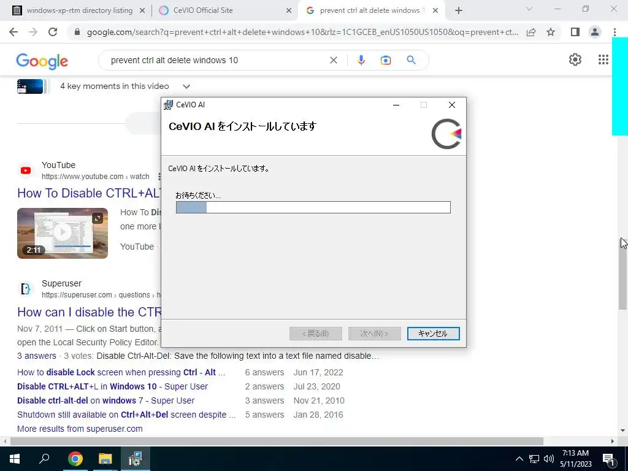The width and height of the screenshot is (628, 471).
Task: Open Windows notification center
Action: coord(609,459)
